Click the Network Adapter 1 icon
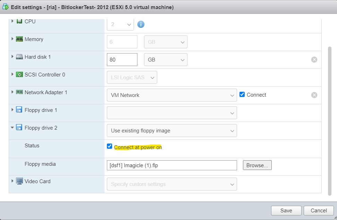The image size is (337, 220). 19,92
